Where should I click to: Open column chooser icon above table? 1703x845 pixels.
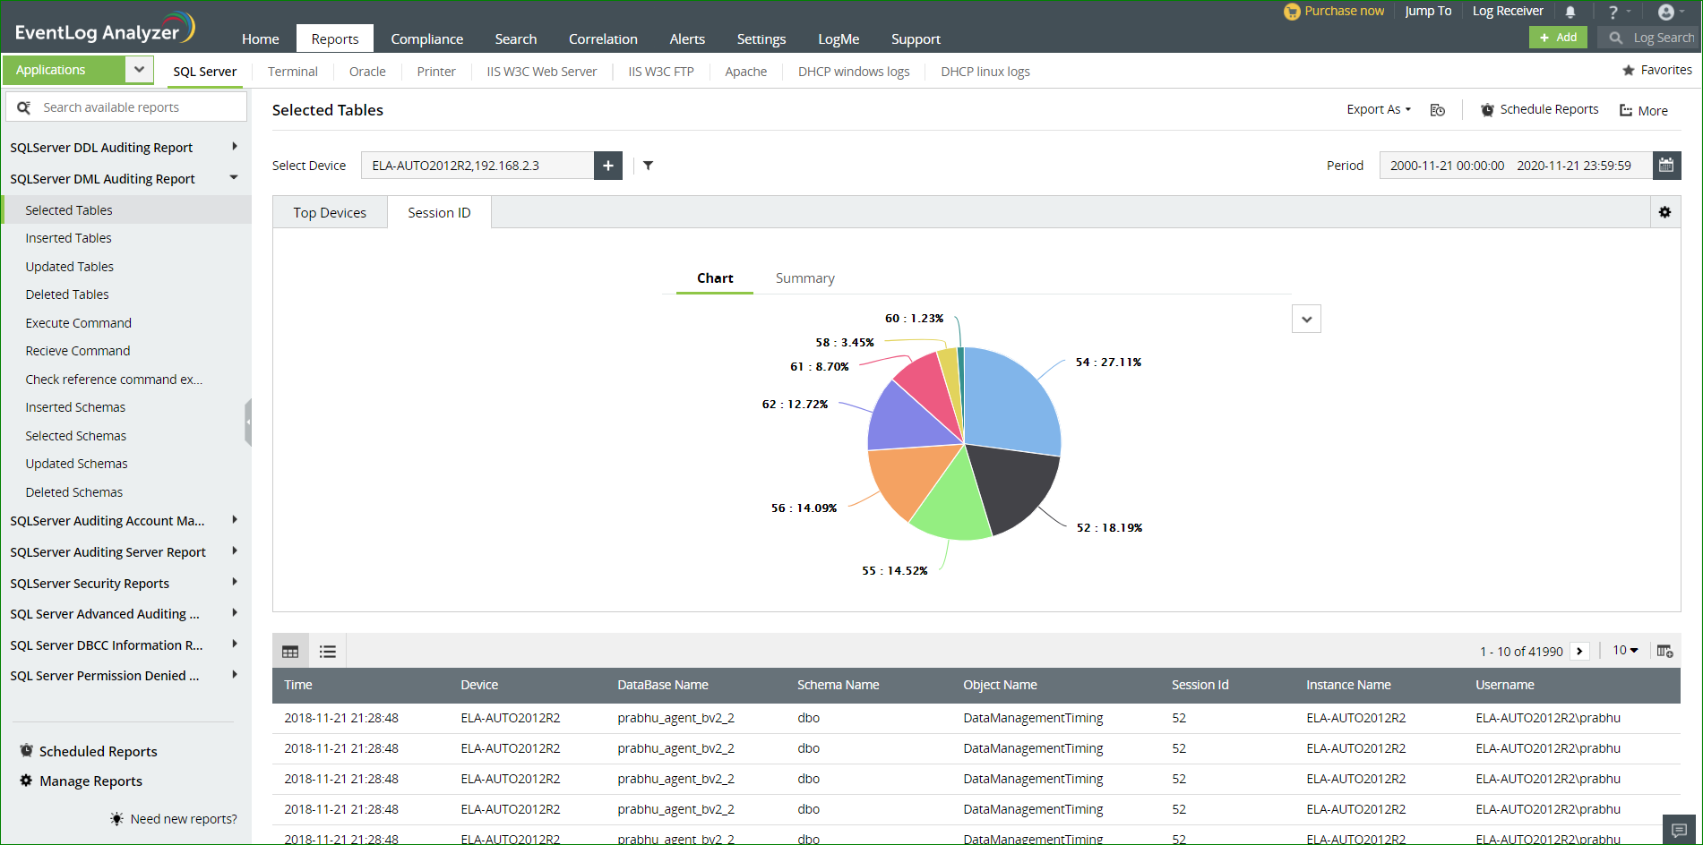[1664, 651]
